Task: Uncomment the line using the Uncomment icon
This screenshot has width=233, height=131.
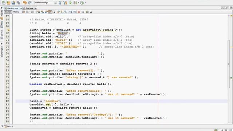Action: tap(91, 12)
